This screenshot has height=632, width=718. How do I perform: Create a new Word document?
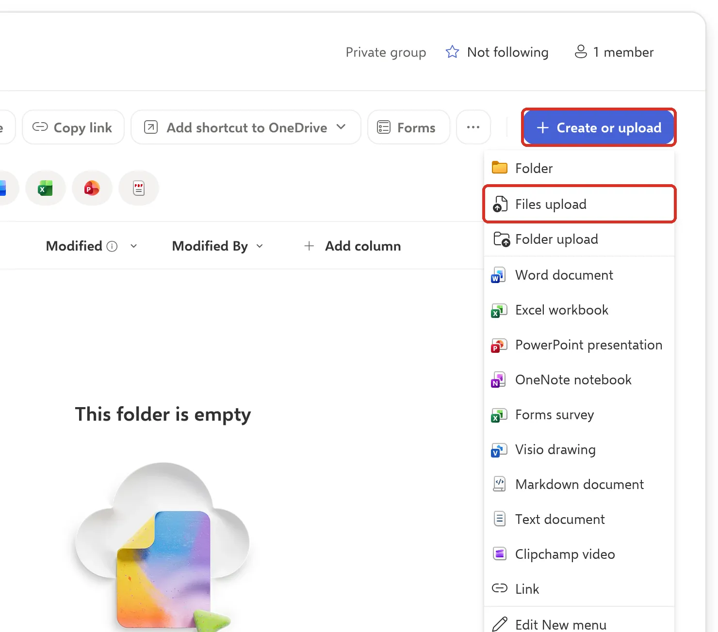579,275
